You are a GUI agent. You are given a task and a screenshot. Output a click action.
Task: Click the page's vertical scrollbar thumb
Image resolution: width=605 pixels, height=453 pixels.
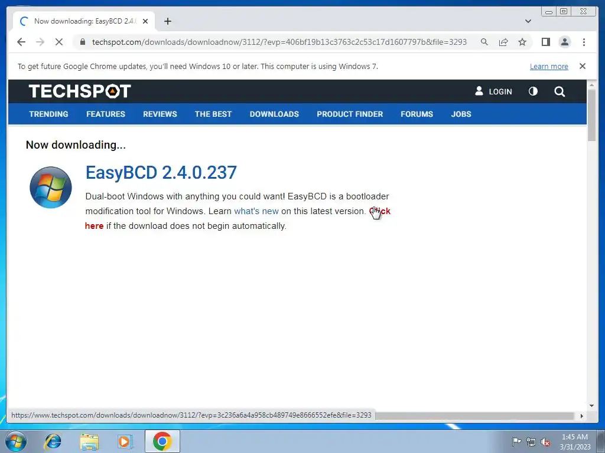point(592,114)
